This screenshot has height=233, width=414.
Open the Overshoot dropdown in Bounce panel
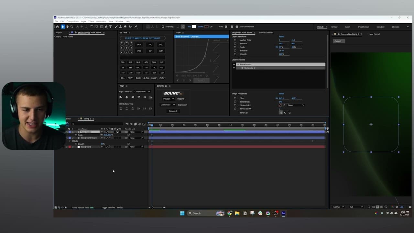click(168, 105)
